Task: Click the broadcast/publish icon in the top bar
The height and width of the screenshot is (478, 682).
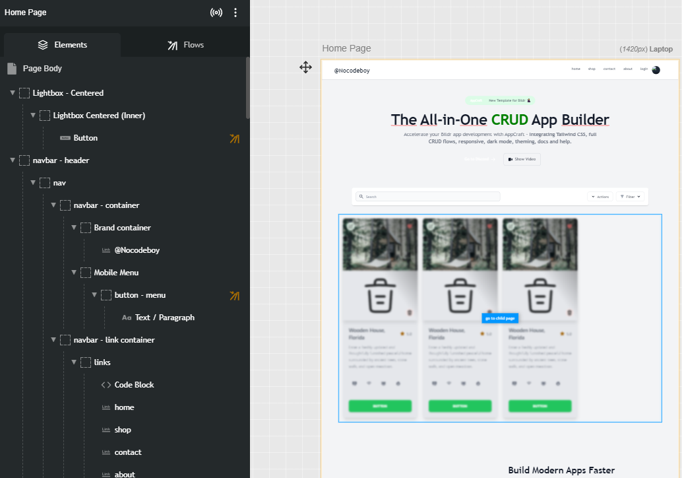Action: (x=216, y=12)
